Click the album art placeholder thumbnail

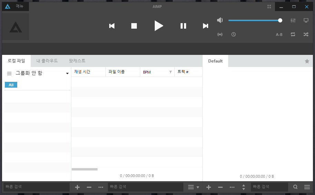point(16,27)
